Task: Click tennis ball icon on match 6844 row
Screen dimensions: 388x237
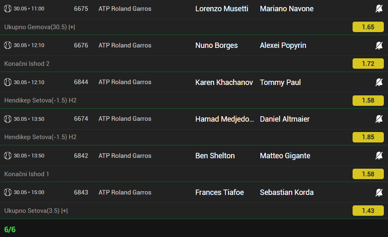Action: 8,82
